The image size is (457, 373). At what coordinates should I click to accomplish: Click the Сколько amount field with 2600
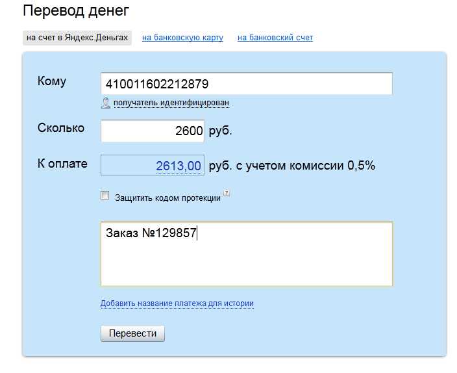point(153,131)
